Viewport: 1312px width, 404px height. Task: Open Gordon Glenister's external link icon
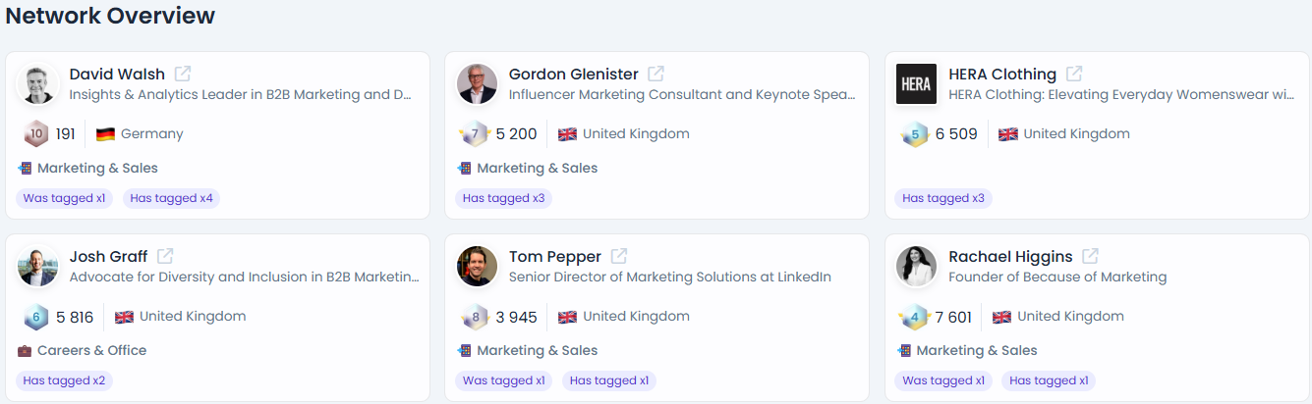(656, 74)
